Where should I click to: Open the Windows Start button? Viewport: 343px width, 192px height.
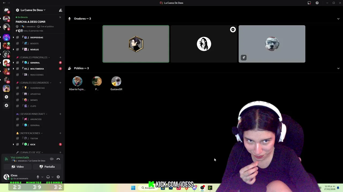[133, 188]
